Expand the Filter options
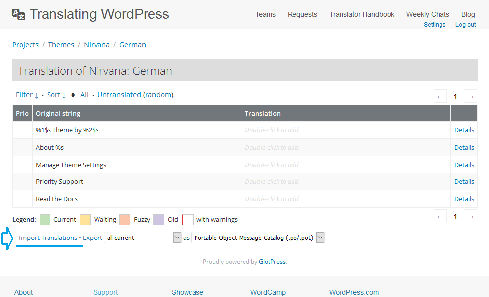 tap(27, 95)
